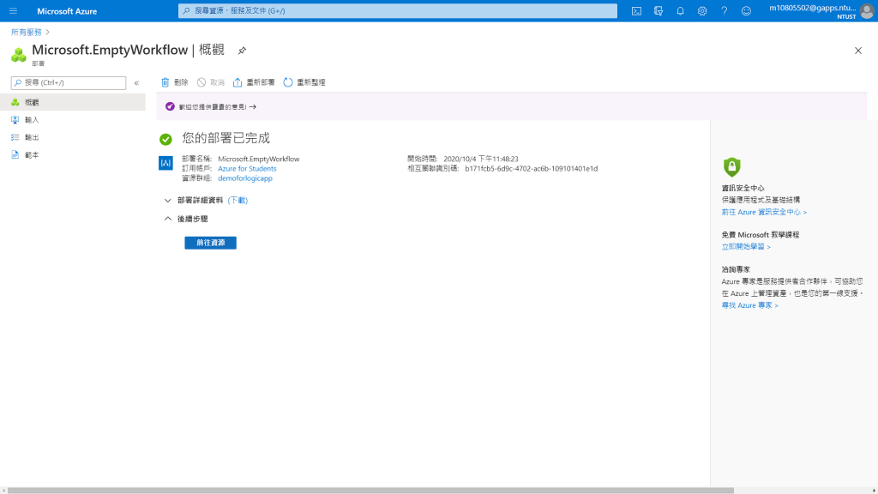Click 重新部署 redeploy toolbar button
The image size is (878, 494).
tap(254, 82)
